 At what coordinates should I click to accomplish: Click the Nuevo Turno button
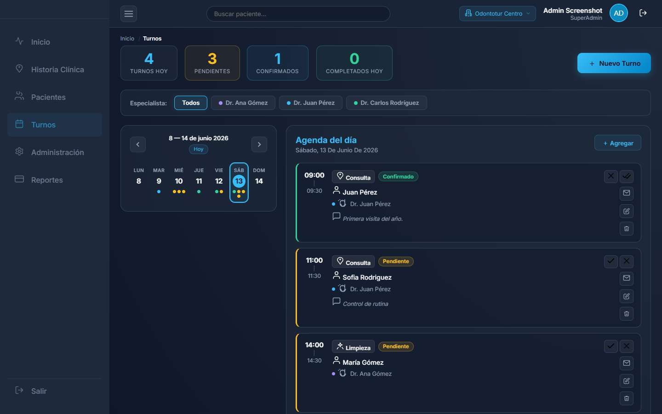[614, 63]
